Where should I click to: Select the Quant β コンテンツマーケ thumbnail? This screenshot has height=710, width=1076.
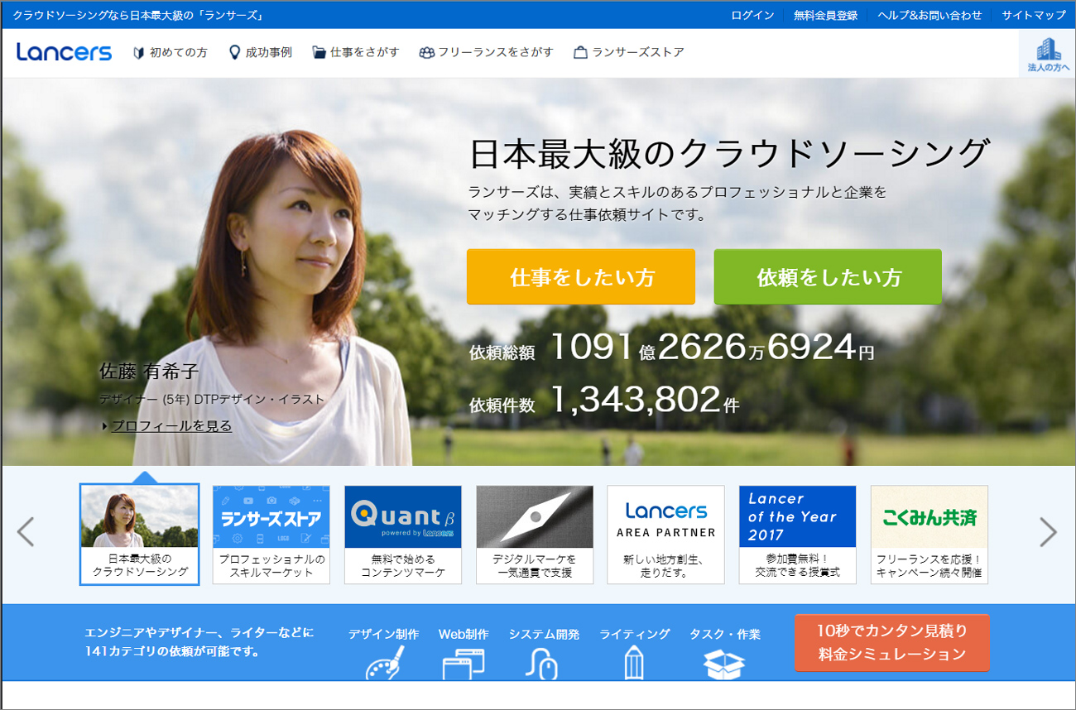tap(403, 535)
